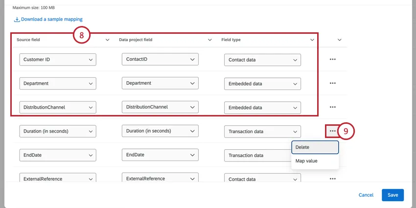Screen dimensions: 416x208
Task: Open Customer ID source field dropdown
Action: pyautogui.click(x=58, y=60)
